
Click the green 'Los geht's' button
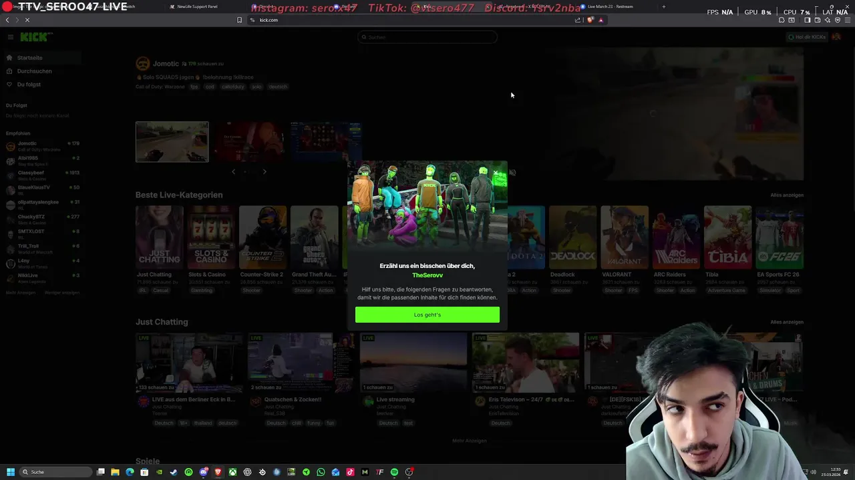point(427,315)
